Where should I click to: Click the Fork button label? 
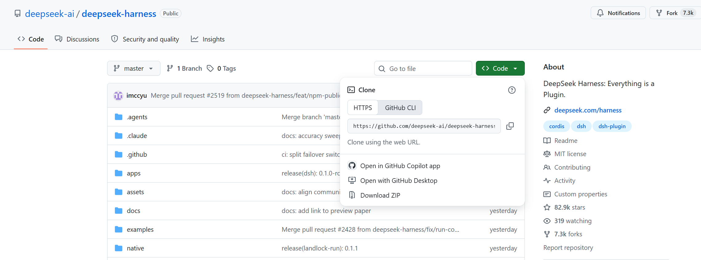click(672, 13)
